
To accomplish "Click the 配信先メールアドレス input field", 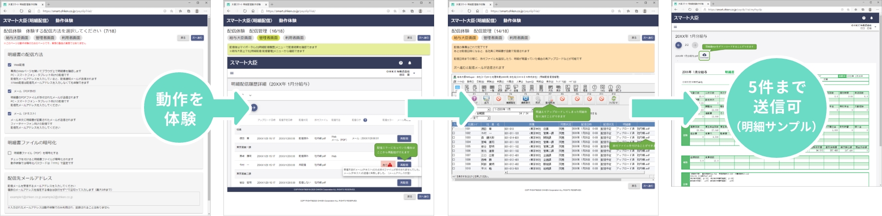I will coord(103,198).
